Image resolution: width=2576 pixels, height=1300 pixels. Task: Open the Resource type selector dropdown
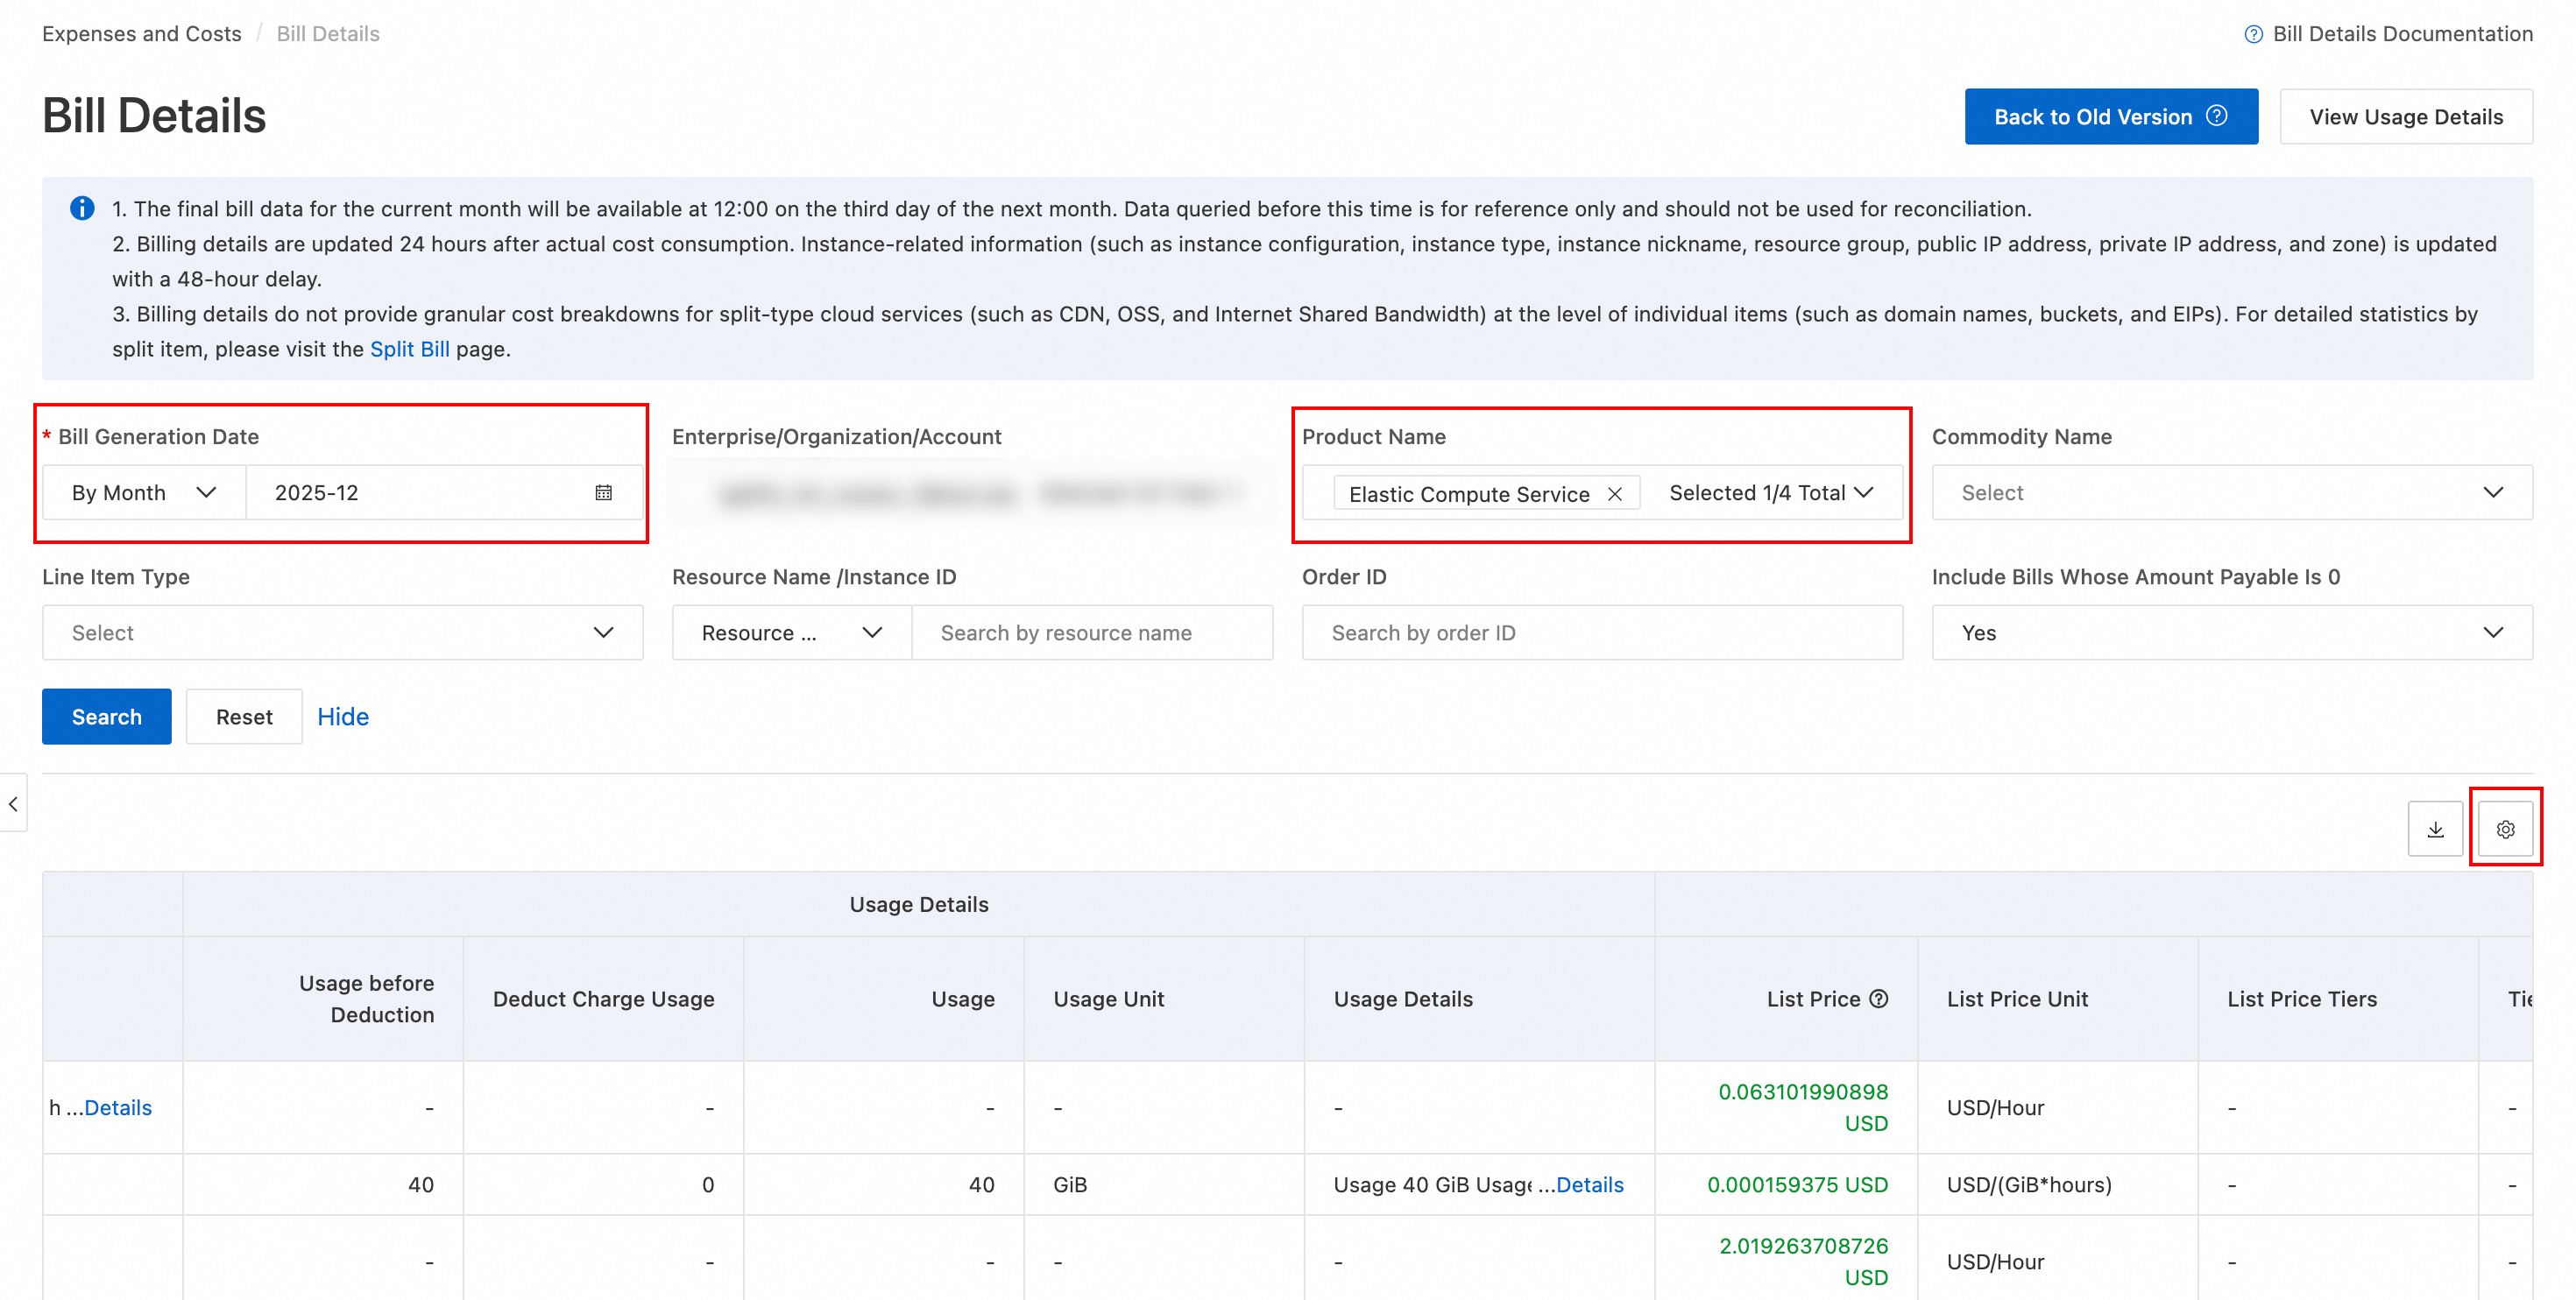(x=790, y=632)
